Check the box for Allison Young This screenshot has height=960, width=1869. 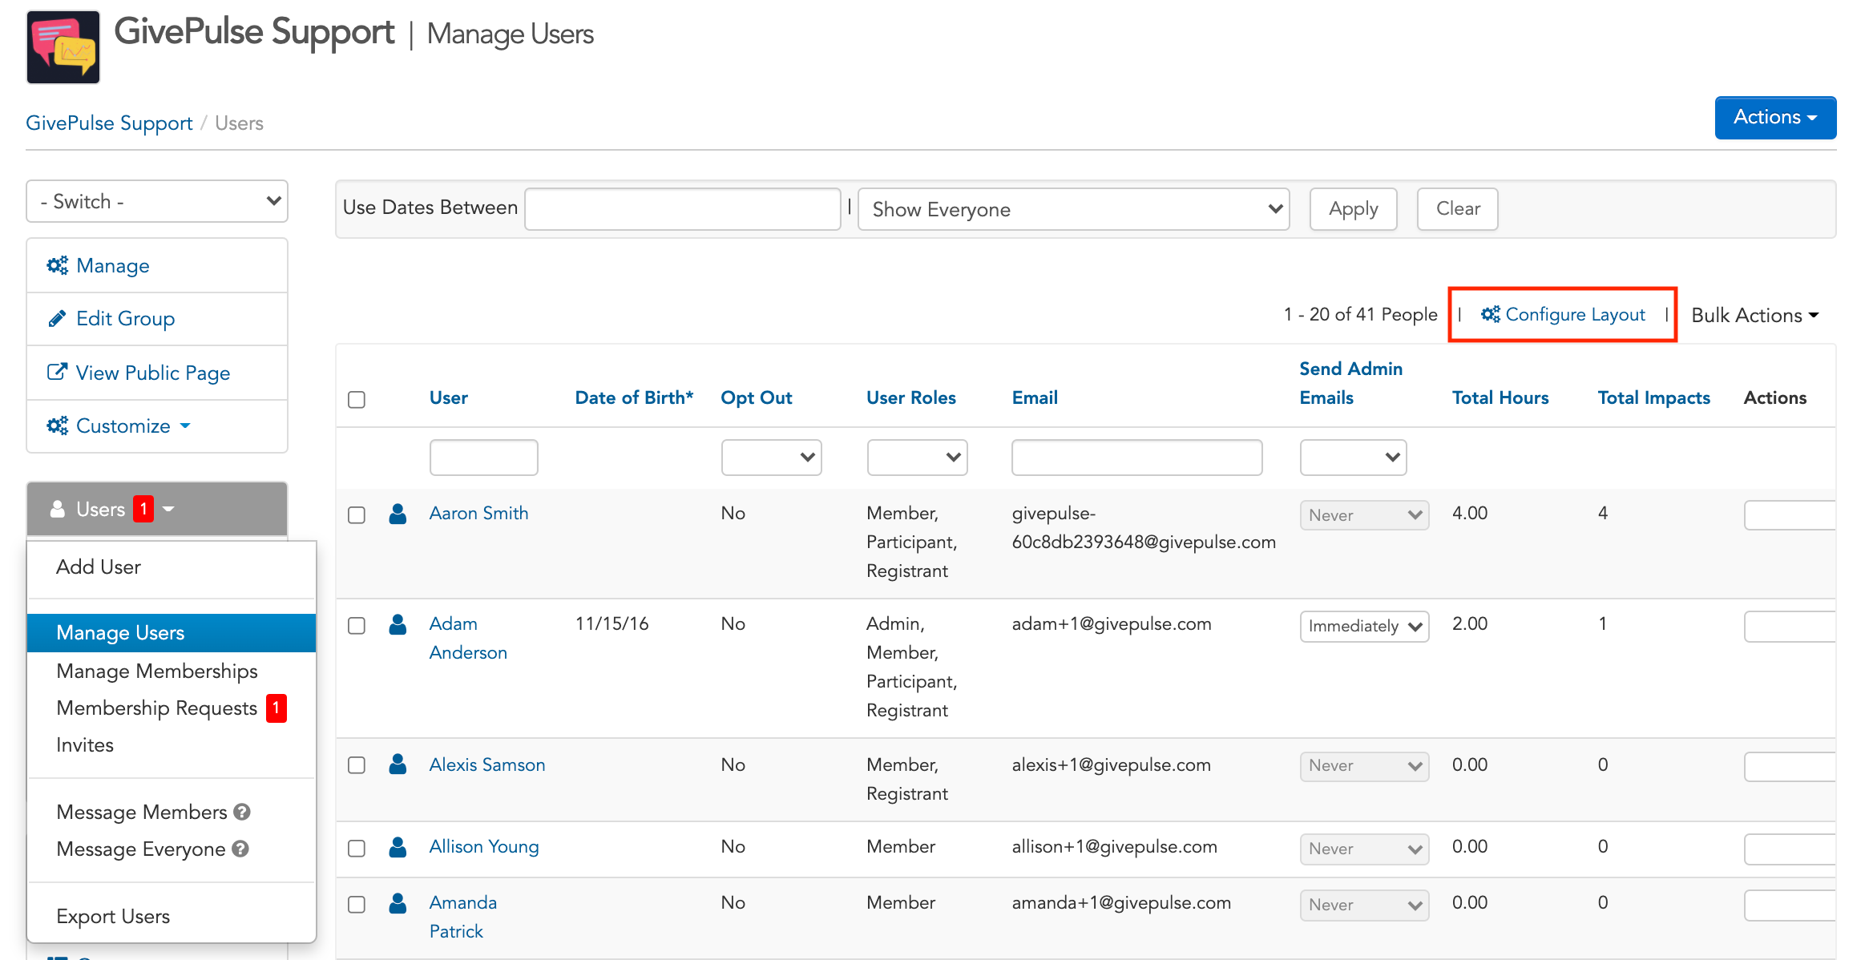[357, 848]
